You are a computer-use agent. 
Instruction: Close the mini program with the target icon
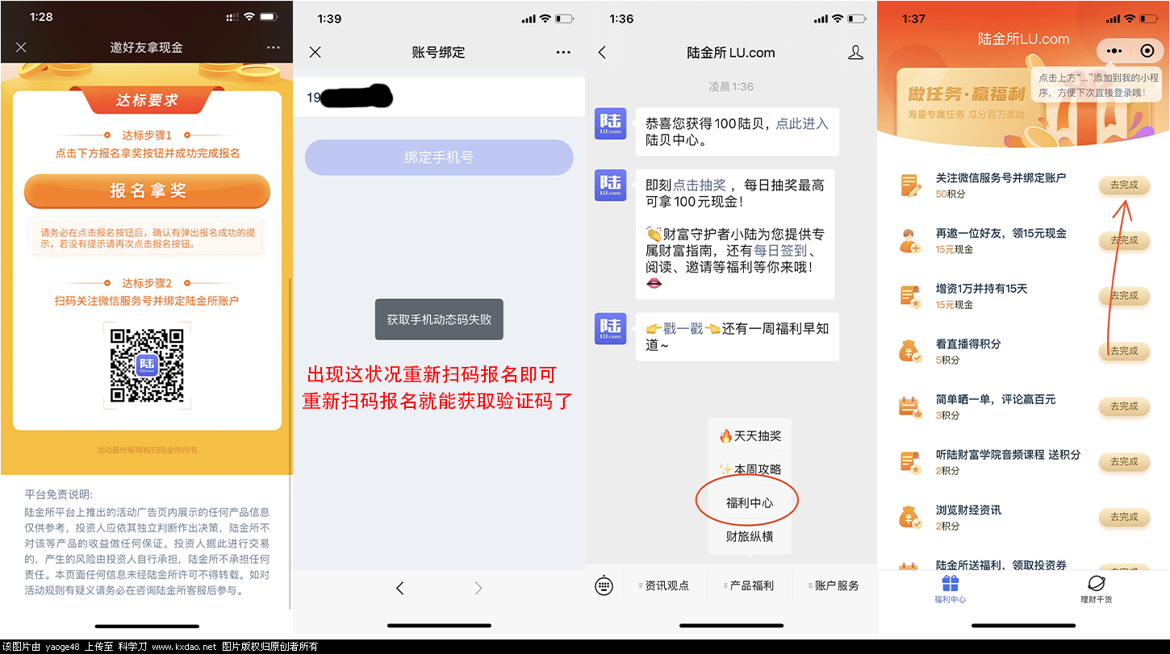tap(1147, 50)
